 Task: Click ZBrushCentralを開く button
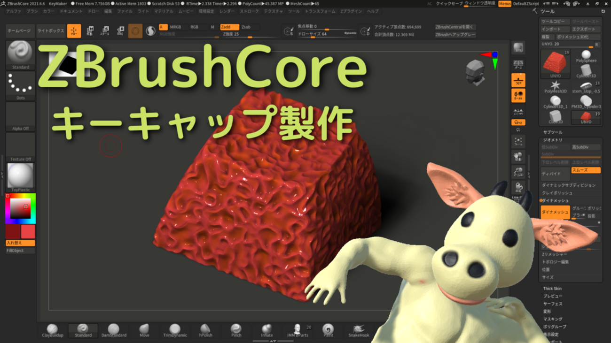455,27
